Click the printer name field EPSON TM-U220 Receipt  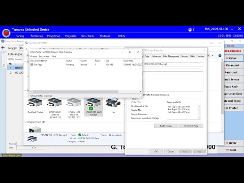click(173, 65)
